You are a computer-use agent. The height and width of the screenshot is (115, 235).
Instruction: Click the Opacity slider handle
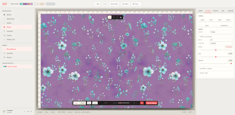(231, 64)
